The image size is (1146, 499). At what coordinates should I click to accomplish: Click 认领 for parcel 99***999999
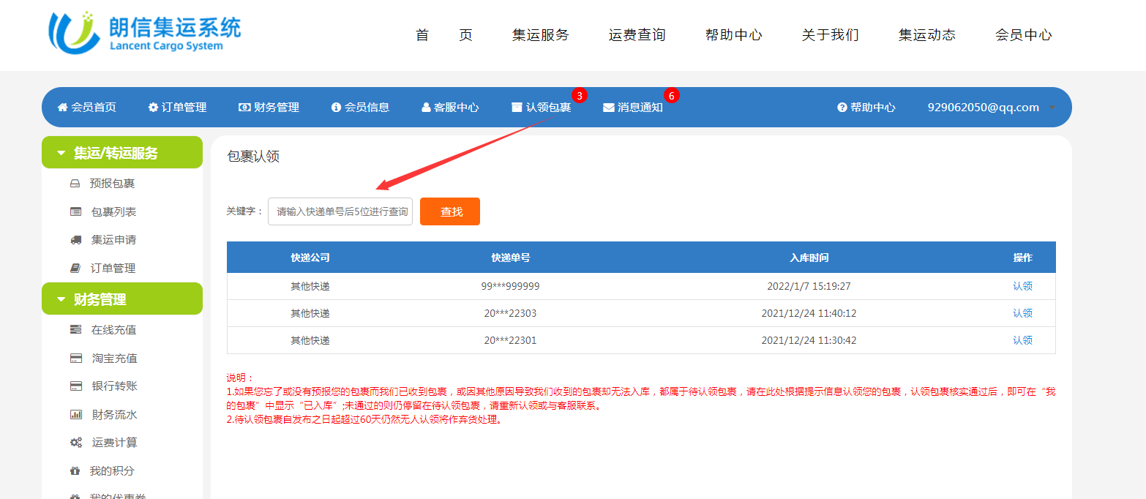coord(1022,286)
